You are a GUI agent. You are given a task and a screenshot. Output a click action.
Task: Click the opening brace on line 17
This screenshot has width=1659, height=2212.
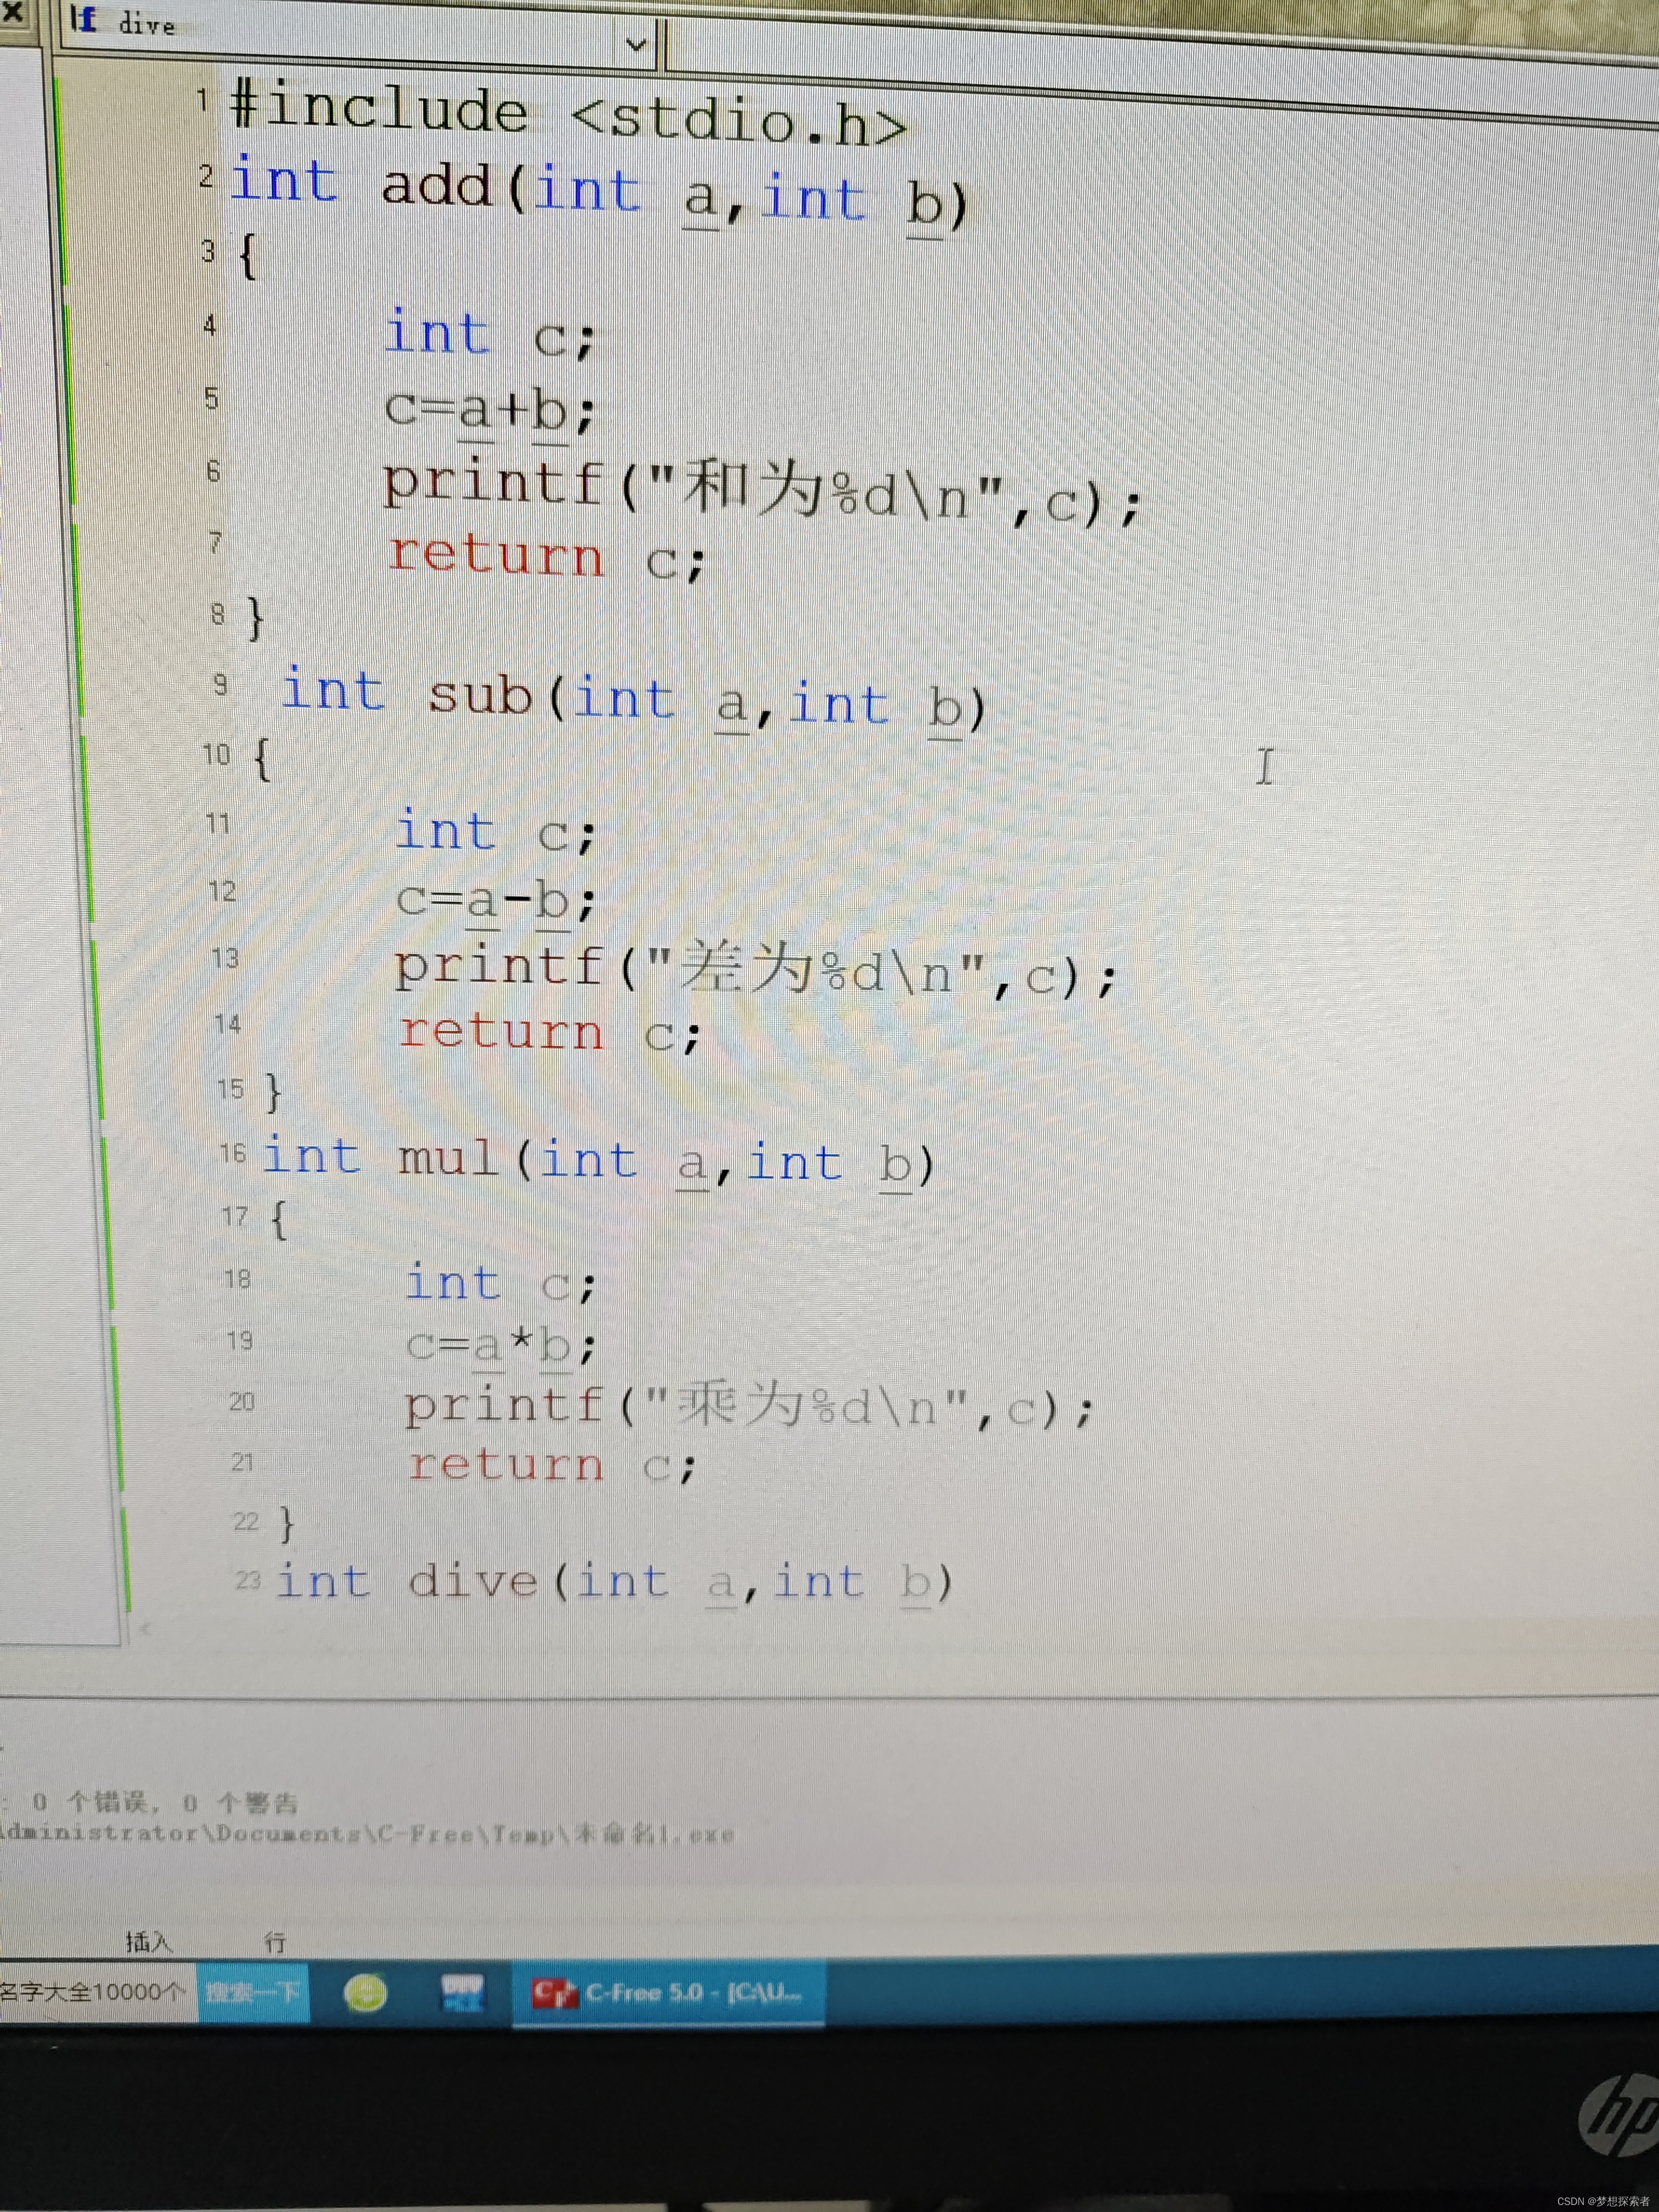click(x=278, y=1220)
